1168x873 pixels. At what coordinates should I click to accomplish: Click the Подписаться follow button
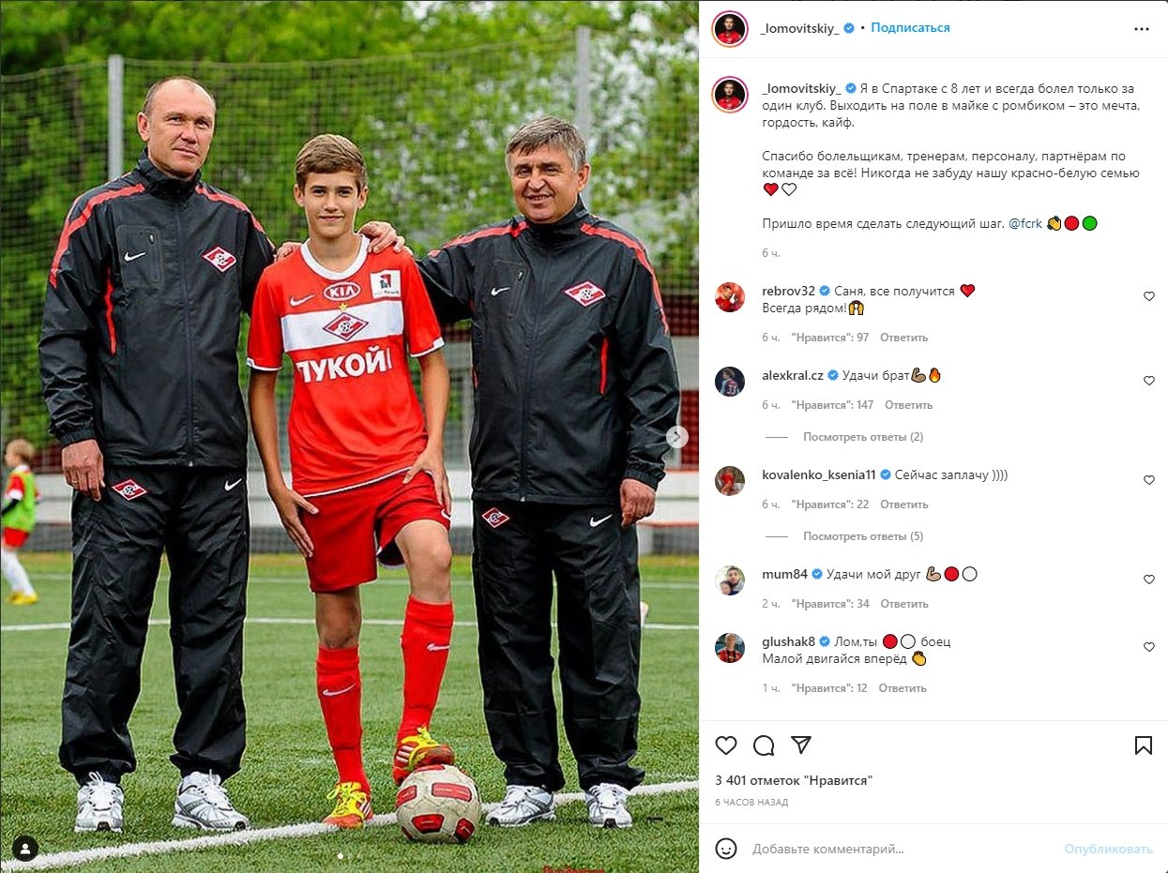click(910, 28)
